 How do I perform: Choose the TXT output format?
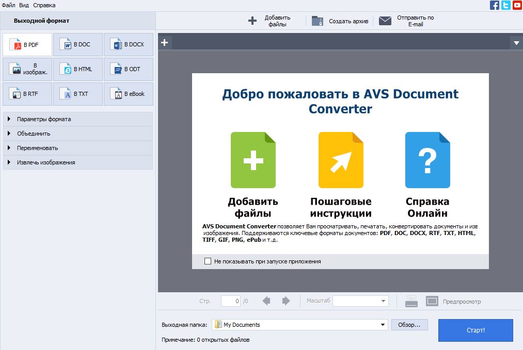pos(78,94)
